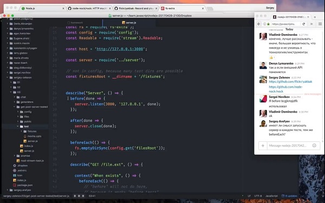Click cursor position 53:41 in status bar

tap(92, 196)
